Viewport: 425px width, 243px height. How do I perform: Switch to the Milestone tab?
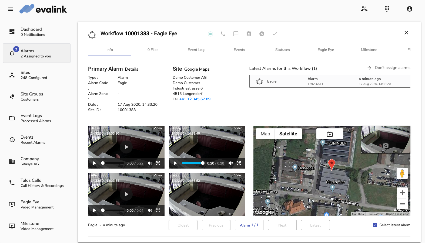pyautogui.click(x=369, y=50)
